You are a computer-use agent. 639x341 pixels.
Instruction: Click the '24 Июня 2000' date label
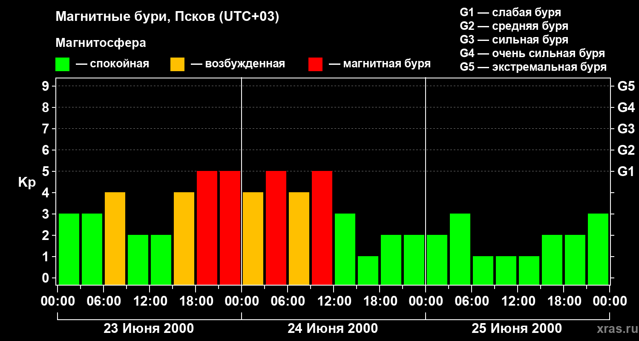point(333,329)
